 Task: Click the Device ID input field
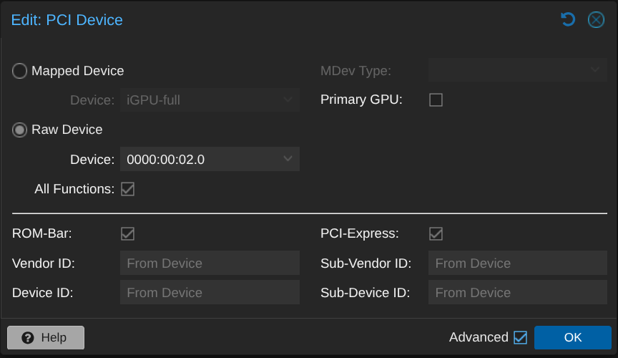(x=210, y=293)
